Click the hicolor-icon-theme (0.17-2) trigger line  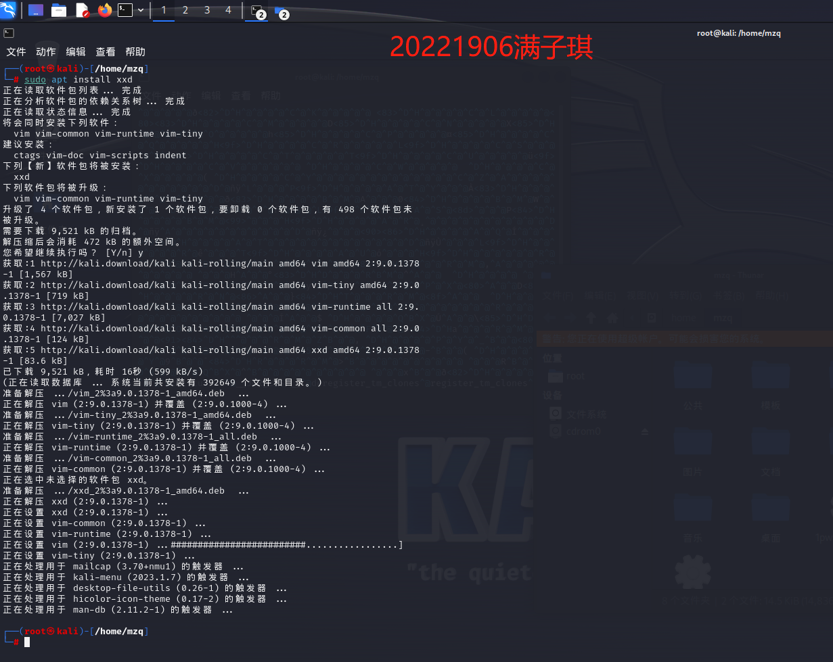145,598
